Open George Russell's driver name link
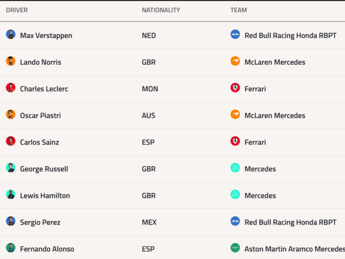 44,169
